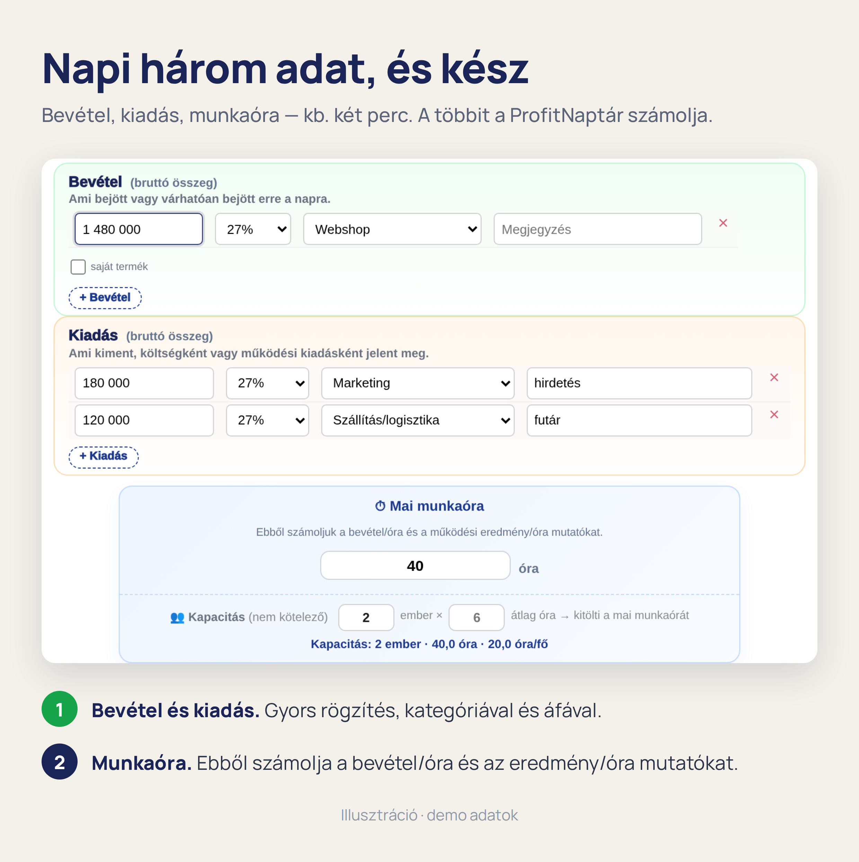Click 'Ami bejött vagy várhatóan bejött' description
Viewport: 859px width, 862px height.
point(200,199)
